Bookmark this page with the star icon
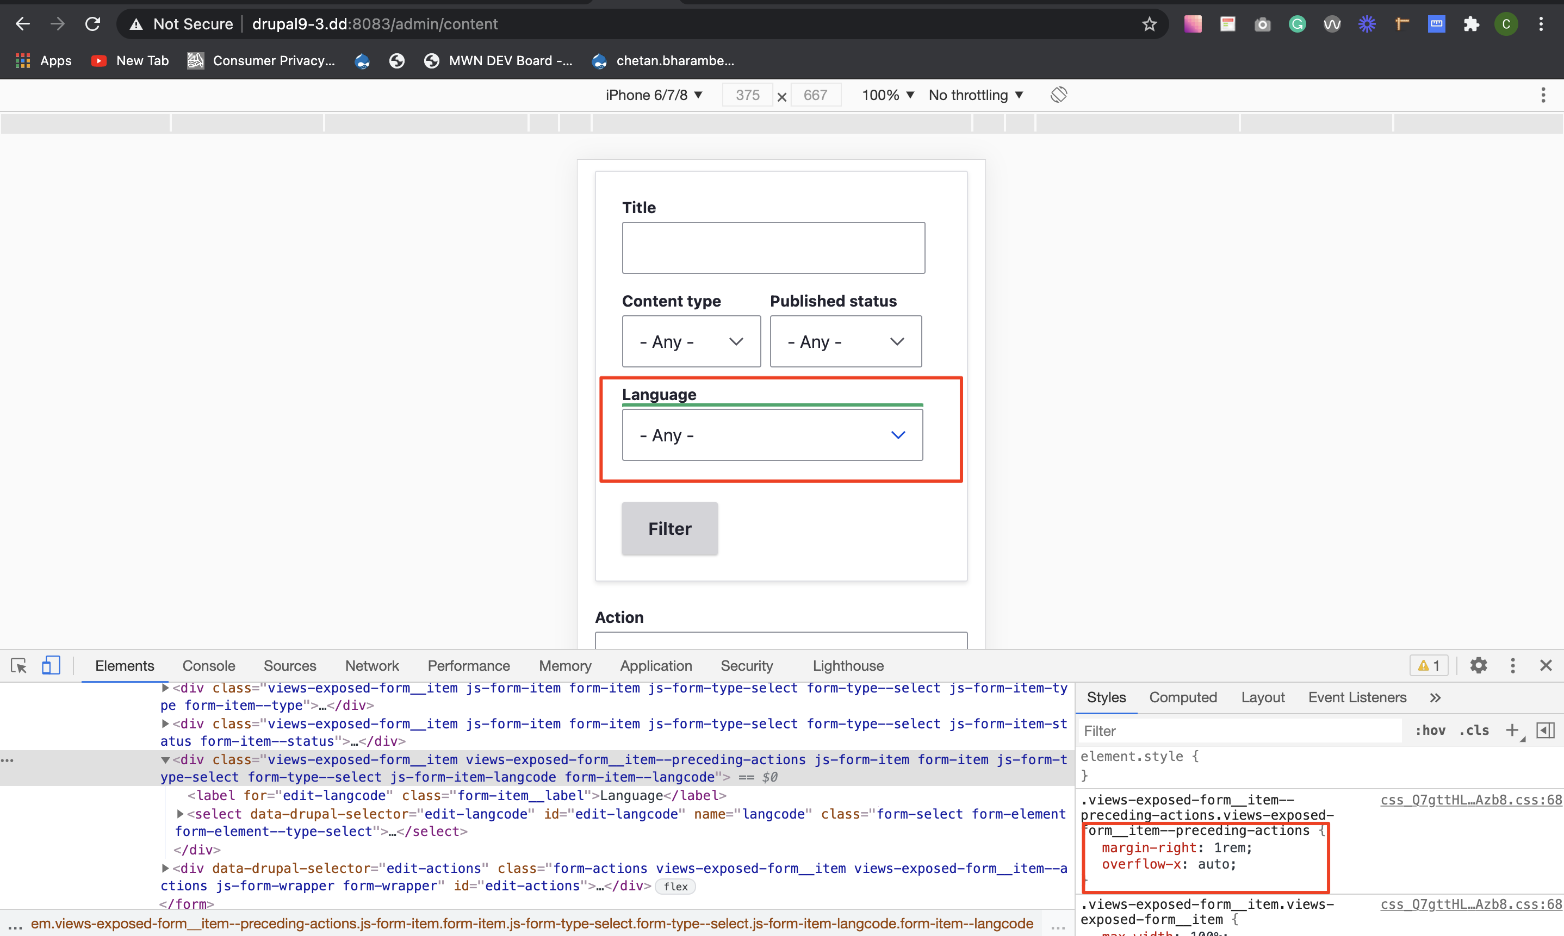Screen dimensions: 1564x936 (1149, 24)
